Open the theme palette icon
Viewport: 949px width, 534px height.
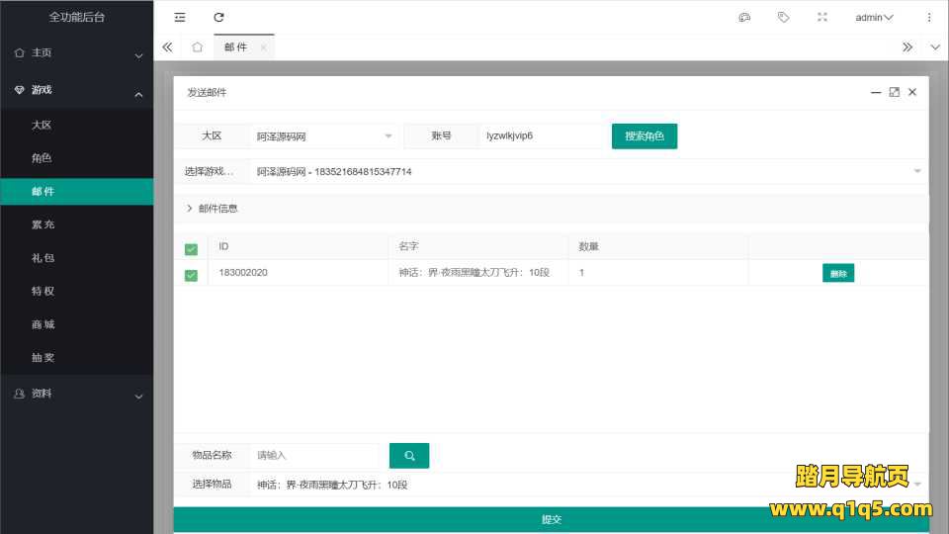744,17
